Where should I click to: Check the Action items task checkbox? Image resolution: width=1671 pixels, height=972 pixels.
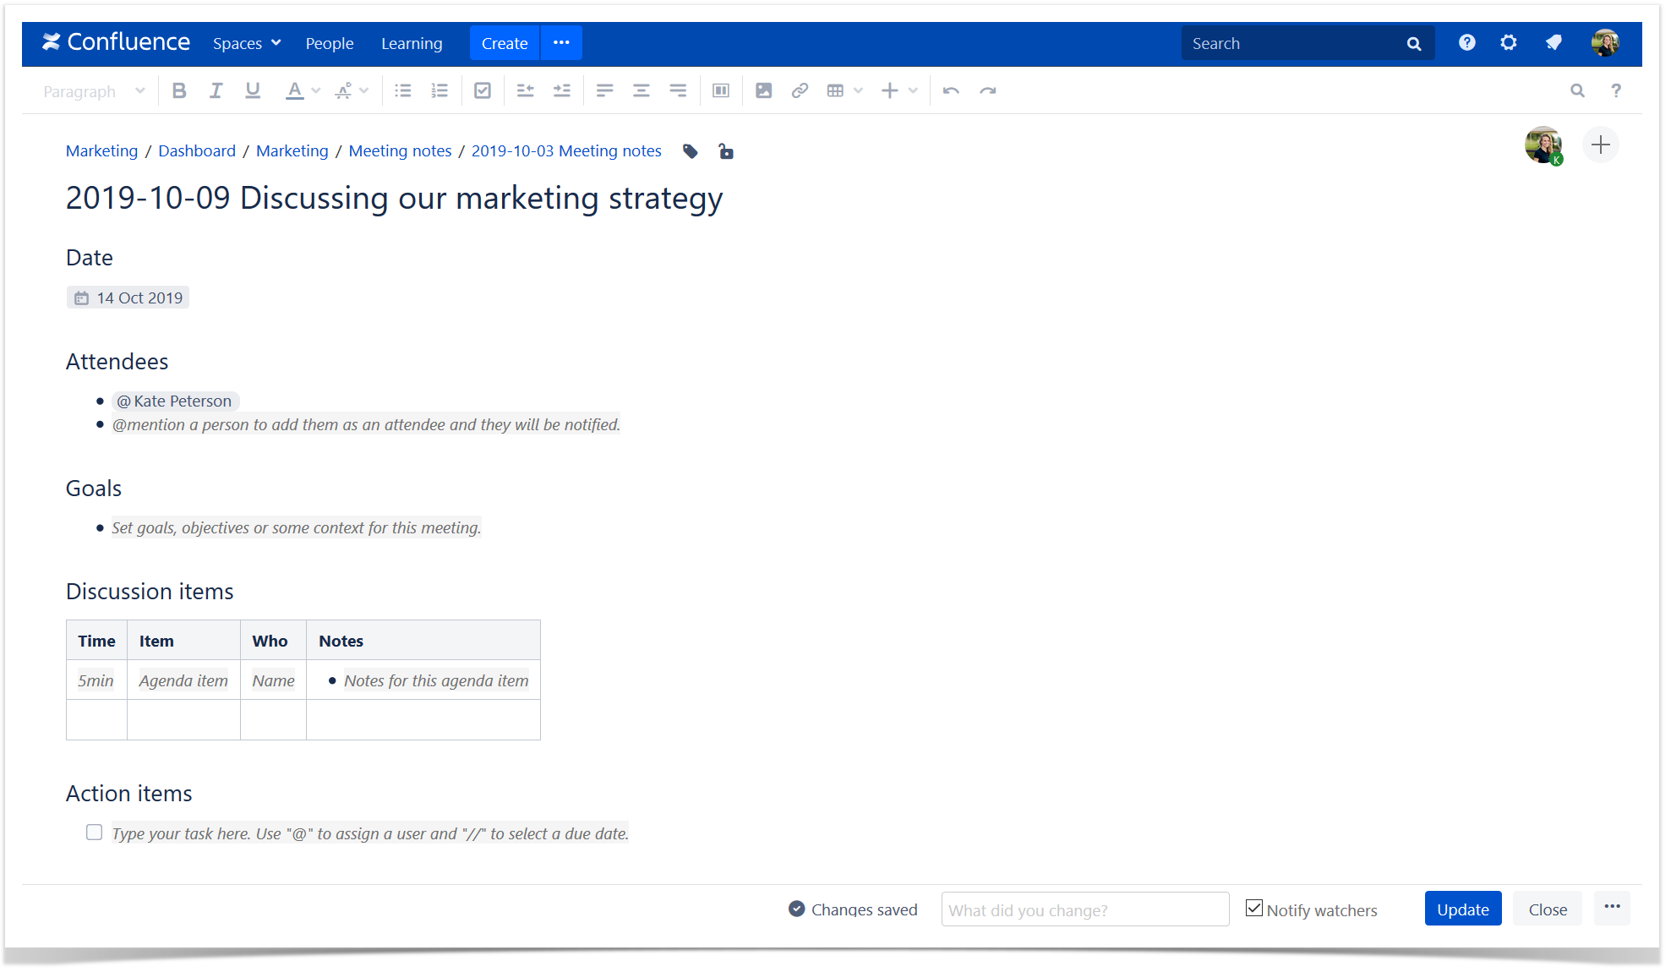[x=93, y=832]
